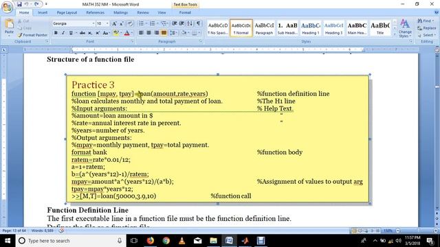Image resolution: width=440 pixels, height=247 pixels.
Task: Open the Borders dropdown
Action: (x=199, y=33)
